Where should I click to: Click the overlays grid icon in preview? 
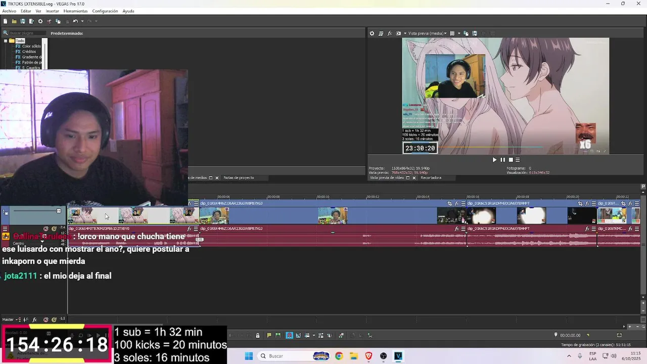click(452, 33)
